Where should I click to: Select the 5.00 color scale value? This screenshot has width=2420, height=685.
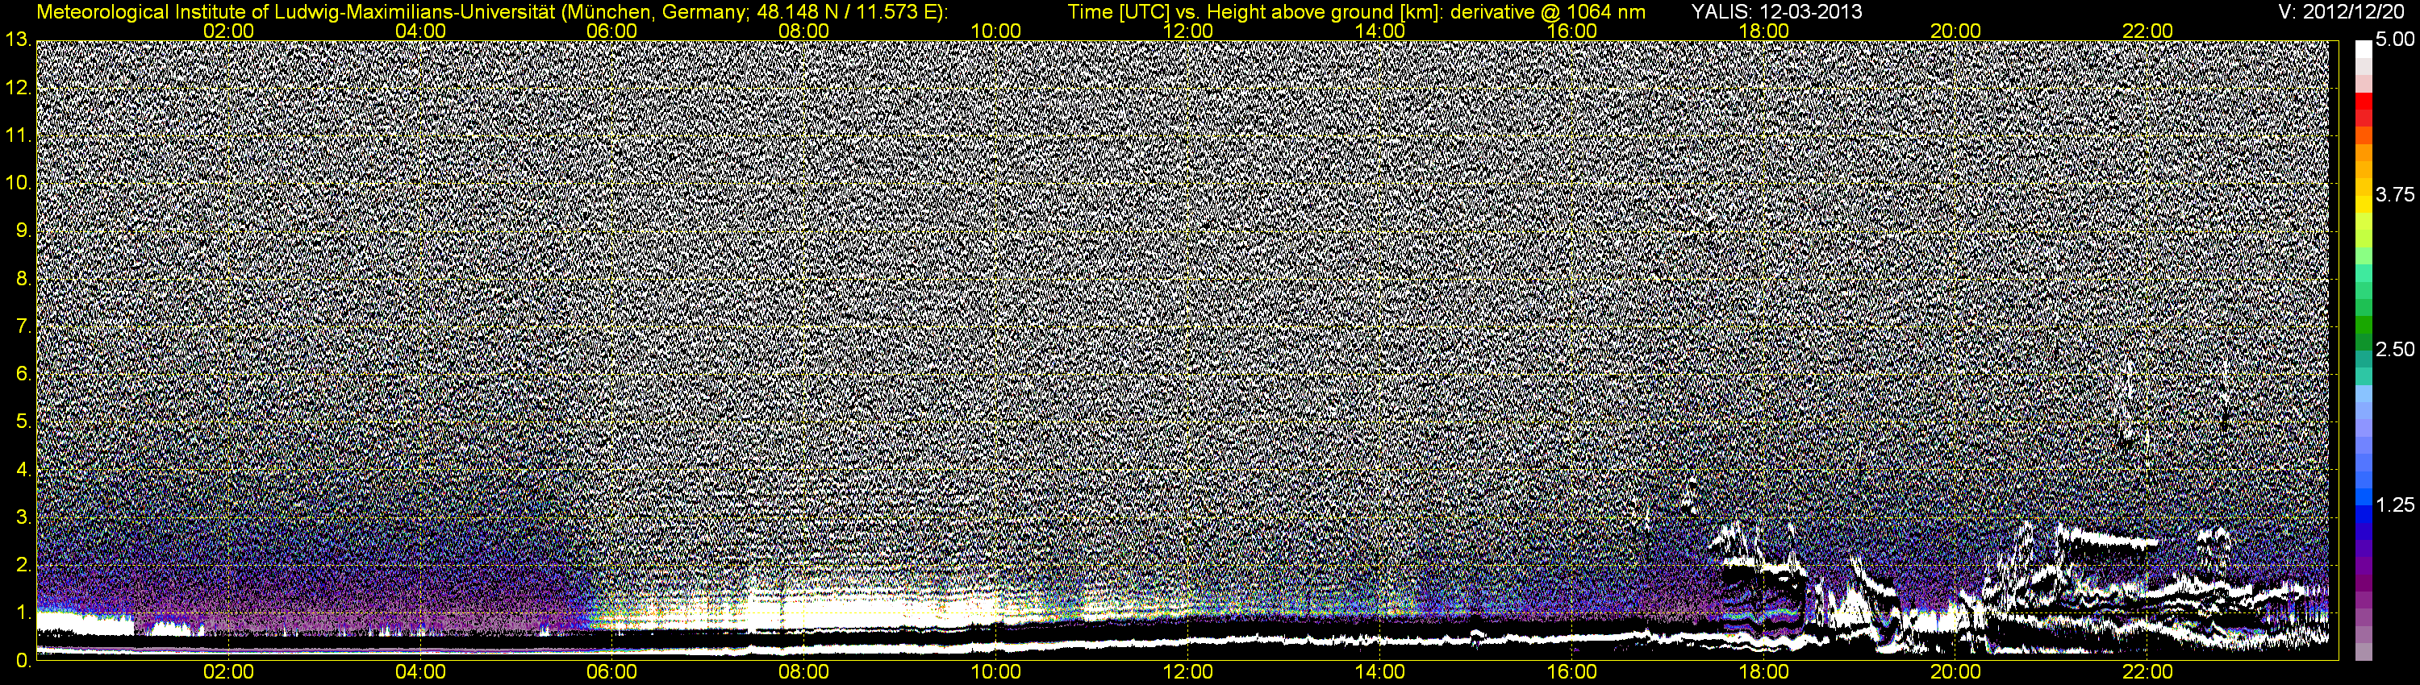[2395, 39]
